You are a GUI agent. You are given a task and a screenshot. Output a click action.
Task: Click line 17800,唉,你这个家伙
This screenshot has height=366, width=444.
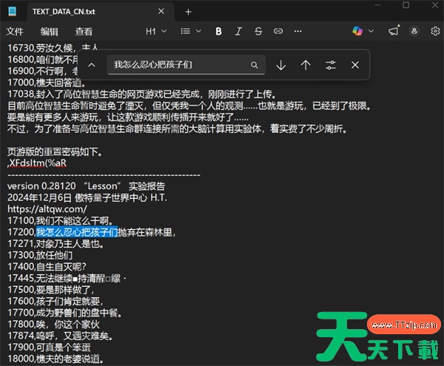click(x=53, y=325)
